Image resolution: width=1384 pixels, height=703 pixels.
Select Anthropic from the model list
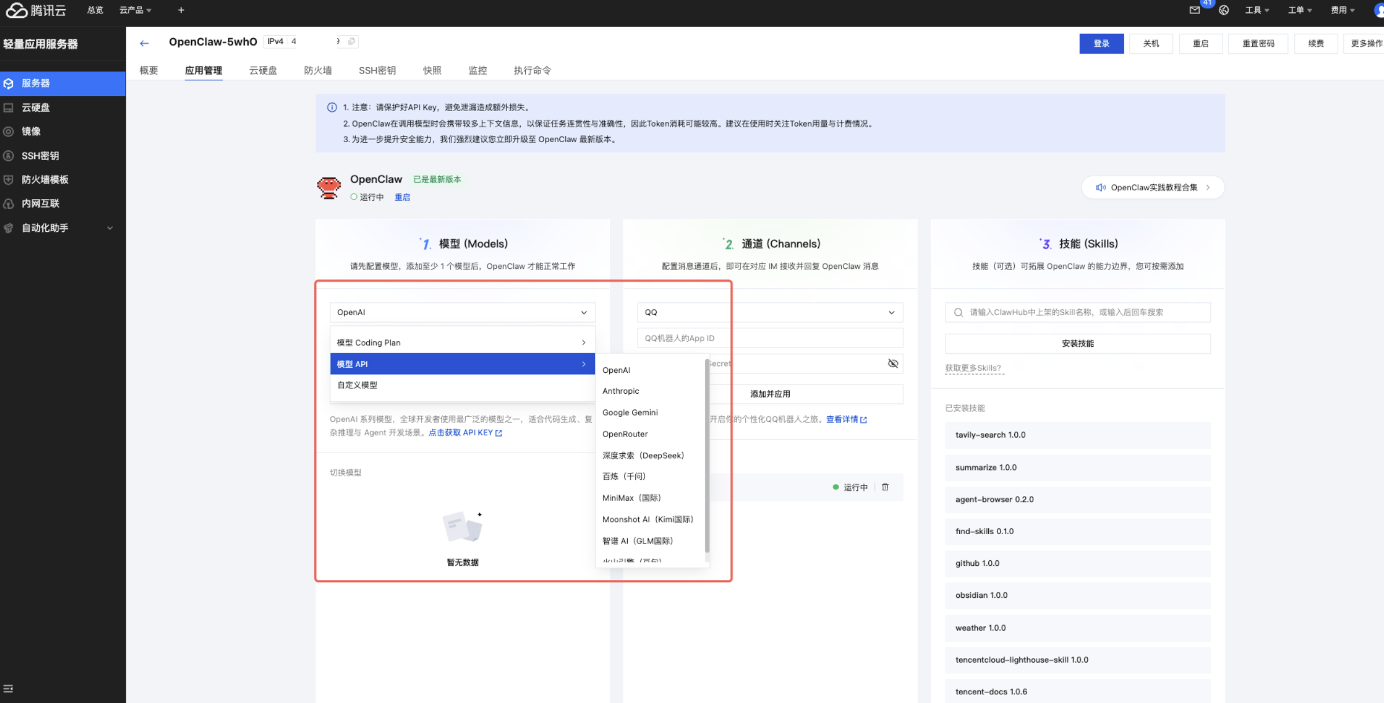620,391
